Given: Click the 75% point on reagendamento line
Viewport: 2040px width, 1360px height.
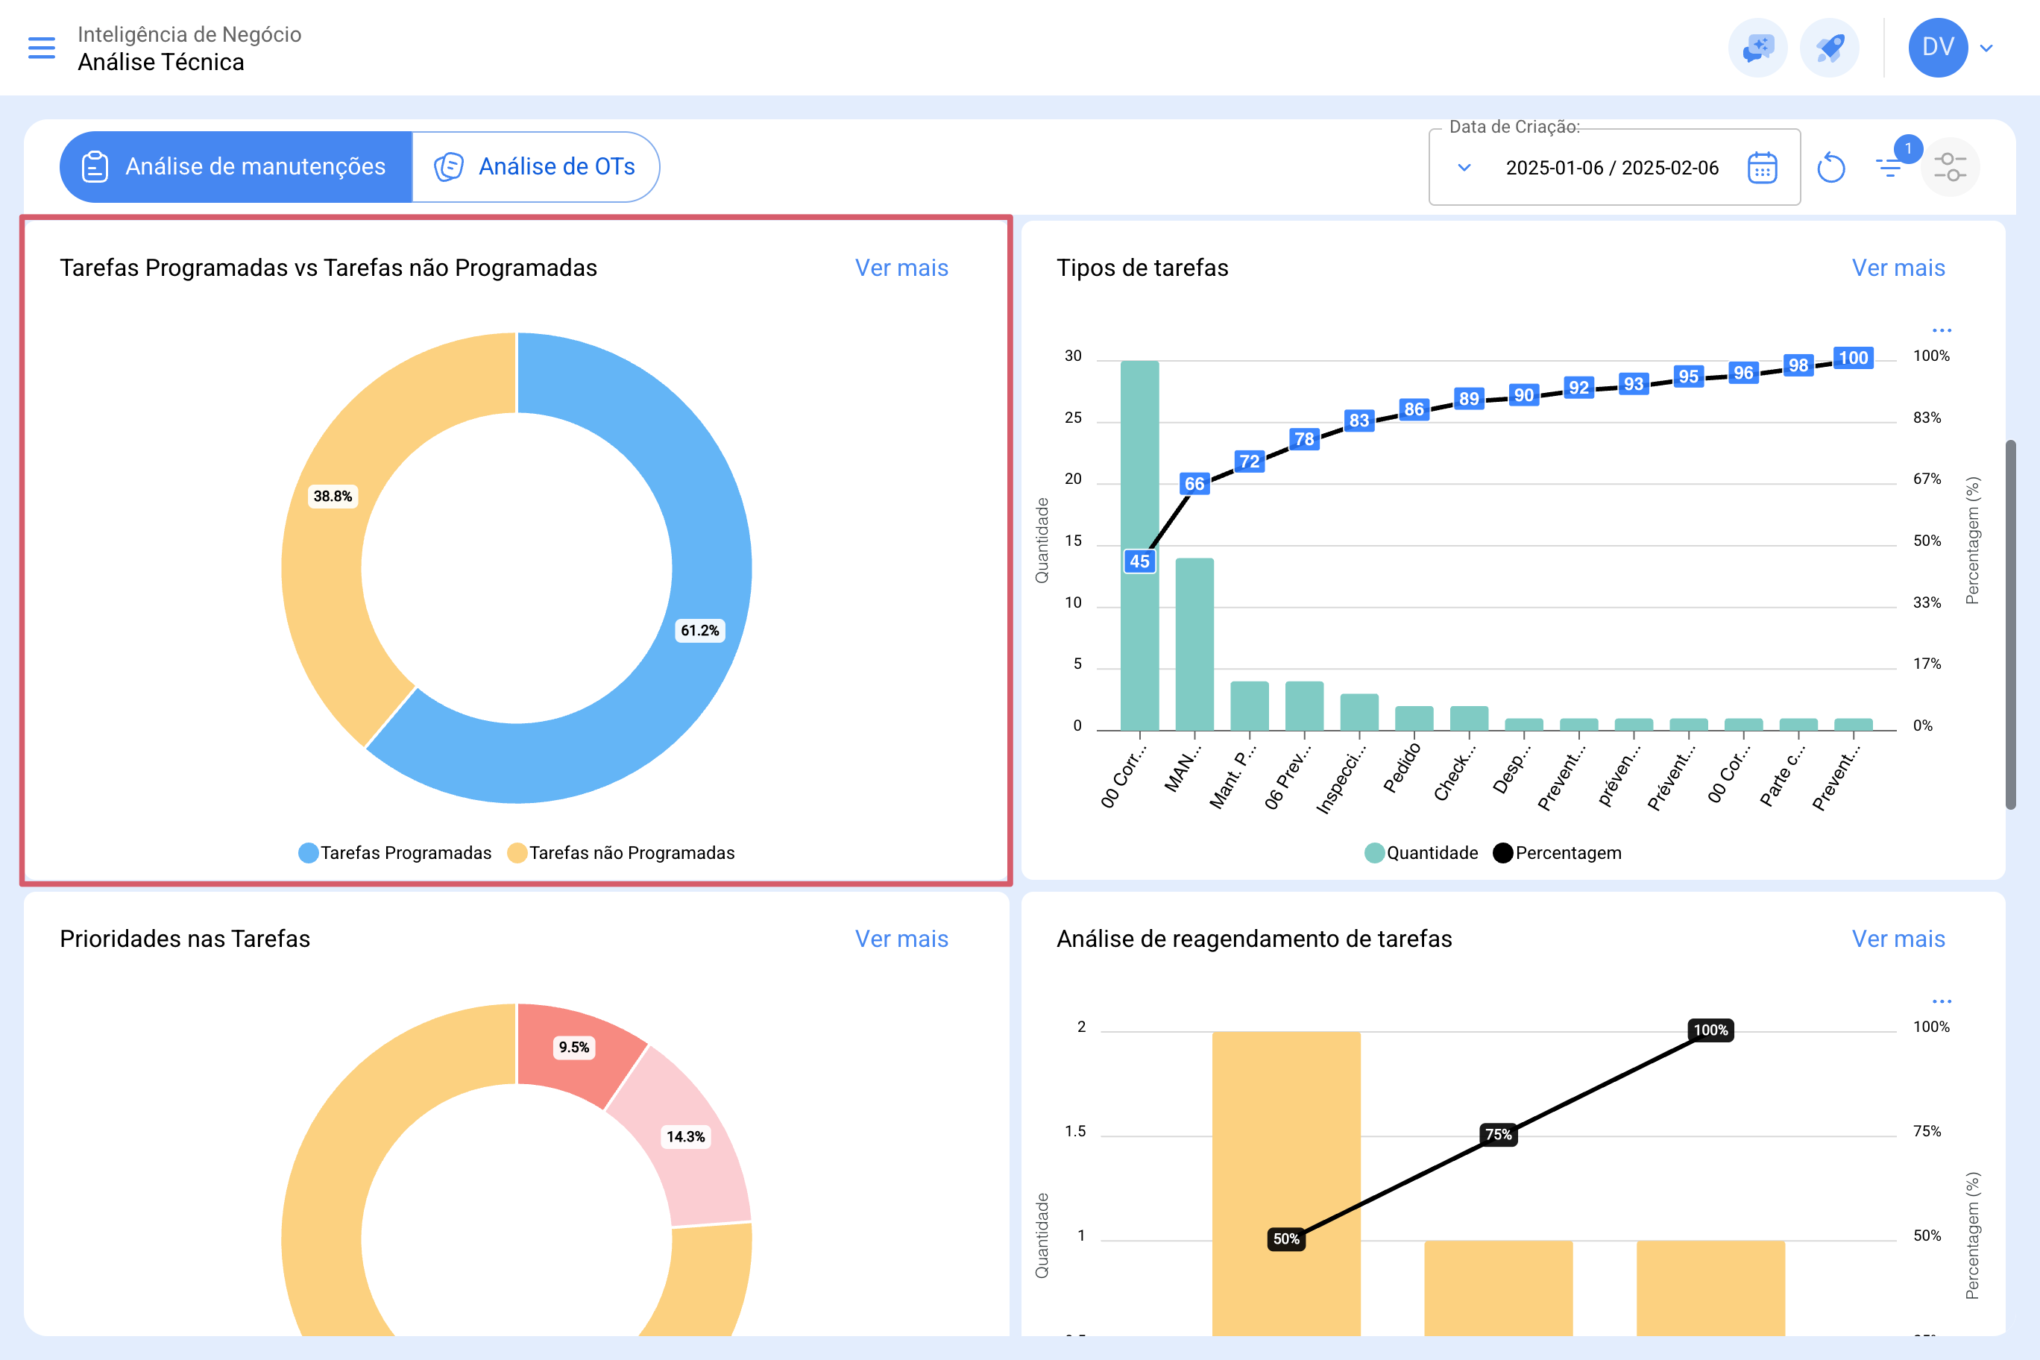Looking at the screenshot, I should tap(1498, 1135).
